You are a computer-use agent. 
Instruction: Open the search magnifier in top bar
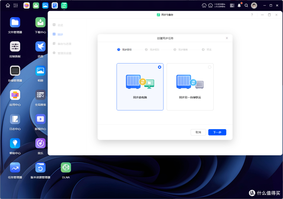pos(246,5)
